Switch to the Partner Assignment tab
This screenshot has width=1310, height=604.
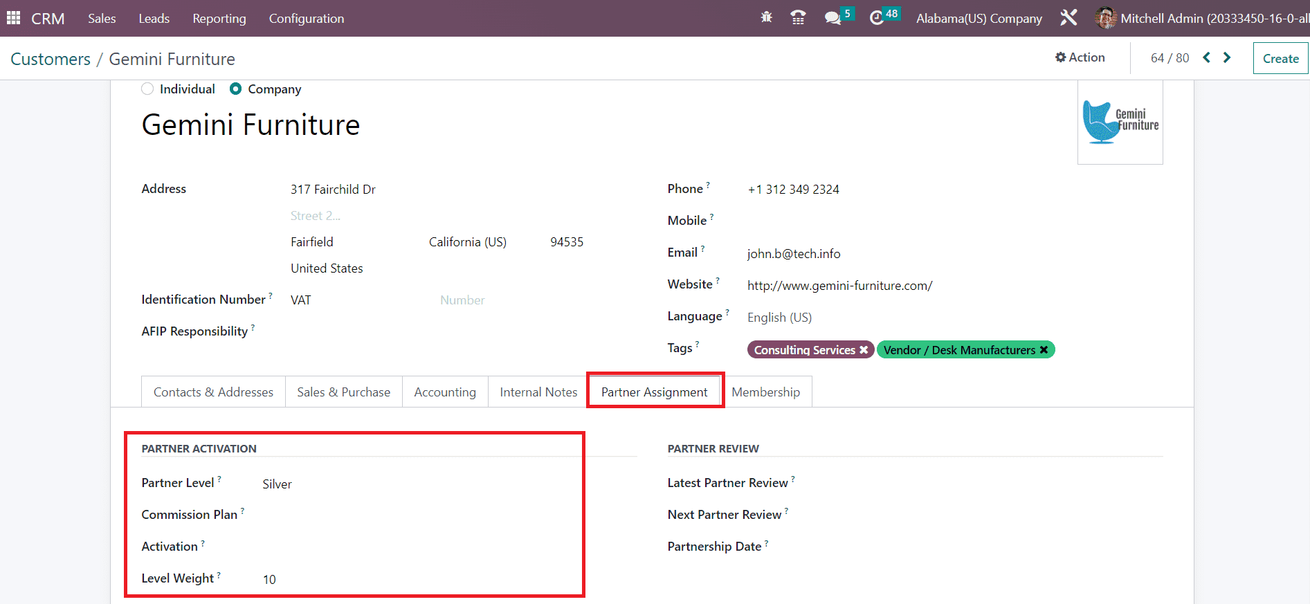tap(654, 392)
